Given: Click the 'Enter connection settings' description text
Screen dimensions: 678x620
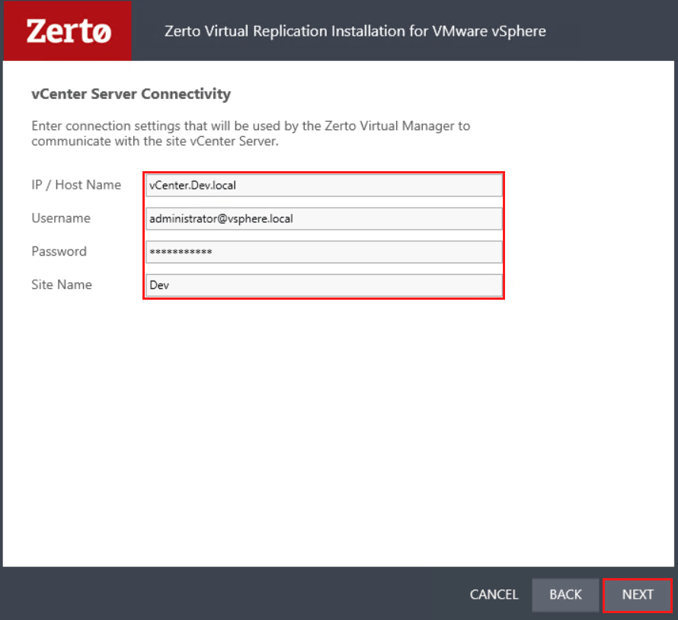Looking at the screenshot, I should [251, 133].
